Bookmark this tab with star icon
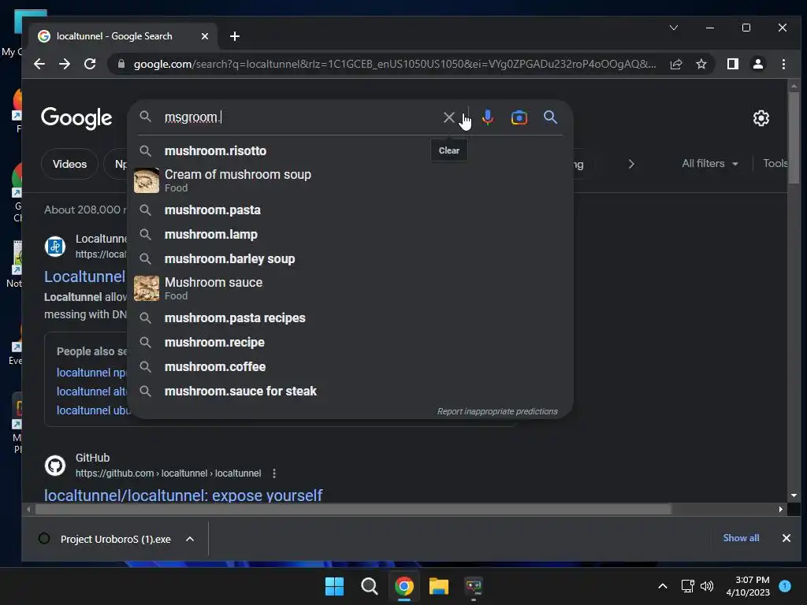This screenshot has width=807, height=605. (x=701, y=64)
